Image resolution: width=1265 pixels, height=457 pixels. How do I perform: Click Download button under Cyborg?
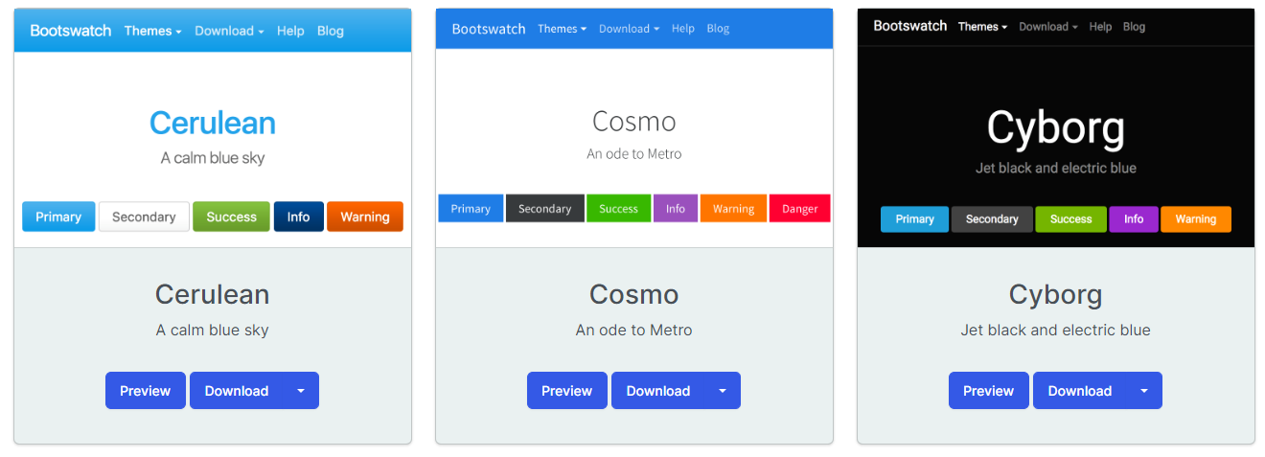1080,391
